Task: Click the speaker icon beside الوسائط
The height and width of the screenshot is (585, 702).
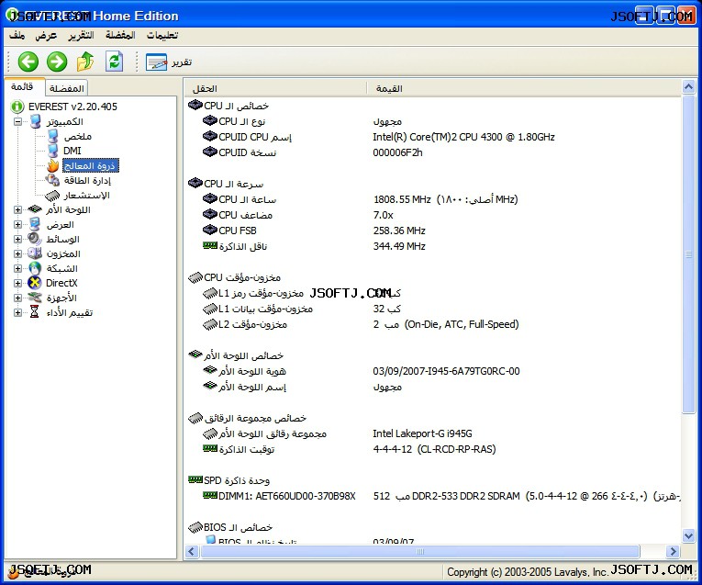Action: click(x=35, y=239)
